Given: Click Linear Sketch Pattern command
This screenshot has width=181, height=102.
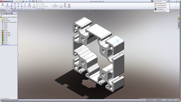Looking at the screenshot, I should coord(42,6).
